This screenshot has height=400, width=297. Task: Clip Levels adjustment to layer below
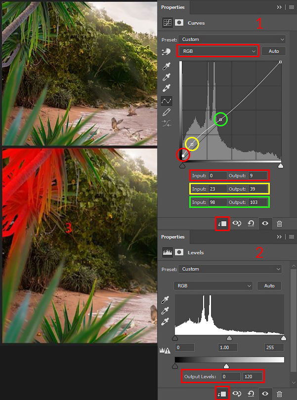pos(222,394)
